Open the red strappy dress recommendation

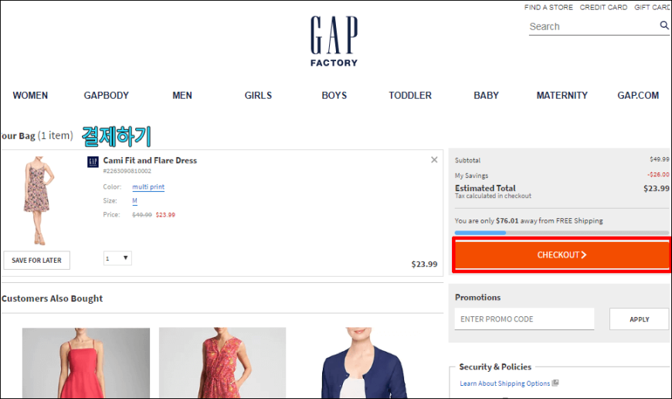pos(87,363)
